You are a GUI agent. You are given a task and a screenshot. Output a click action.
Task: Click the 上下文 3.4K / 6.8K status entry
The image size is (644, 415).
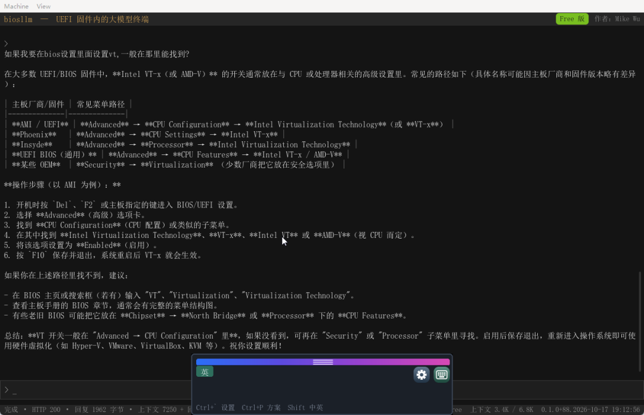click(501, 410)
